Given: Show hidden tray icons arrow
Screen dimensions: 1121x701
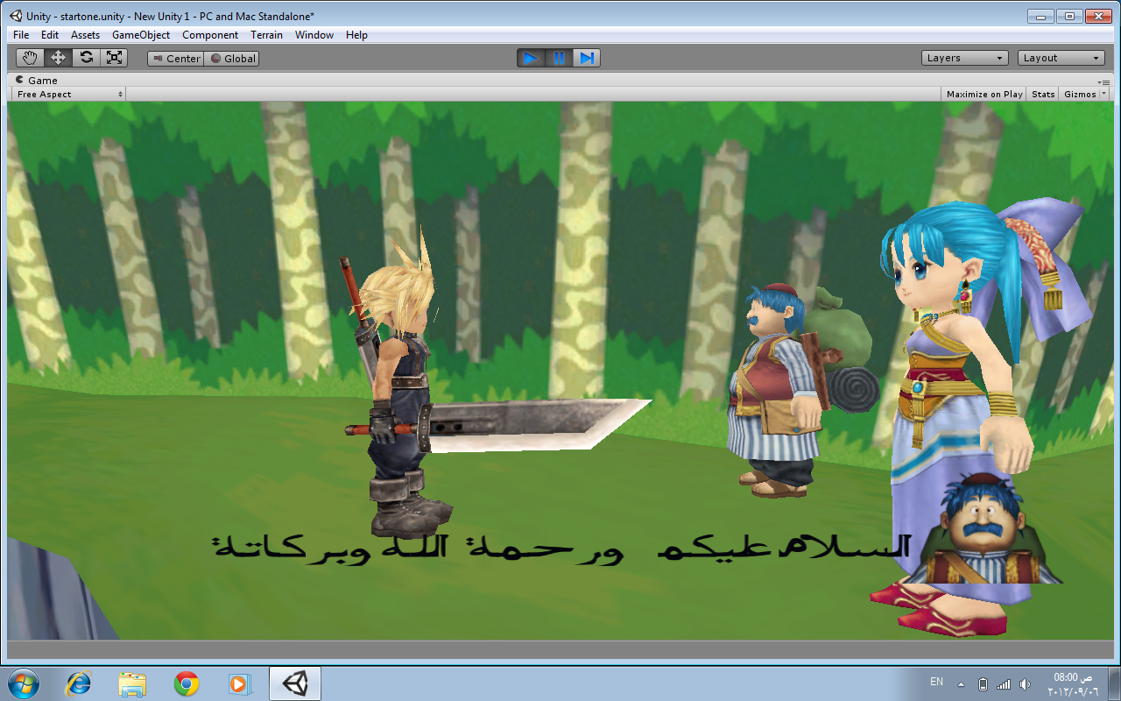Looking at the screenshot, I should click(x=962, y=683).
